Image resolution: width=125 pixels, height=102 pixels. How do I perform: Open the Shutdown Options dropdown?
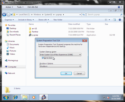[61, 66]
